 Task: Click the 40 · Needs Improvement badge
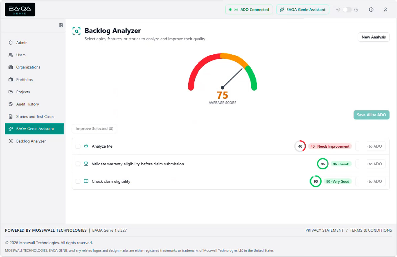[330, 146]
